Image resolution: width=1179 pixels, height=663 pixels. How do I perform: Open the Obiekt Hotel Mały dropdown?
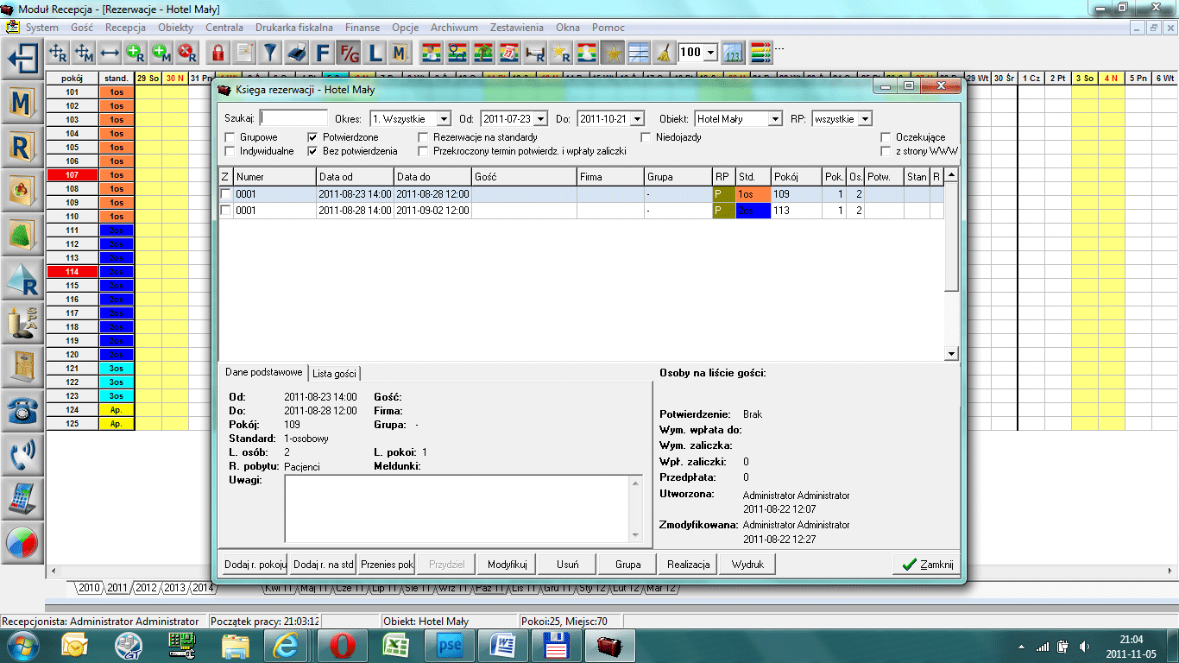coord(774,119)
